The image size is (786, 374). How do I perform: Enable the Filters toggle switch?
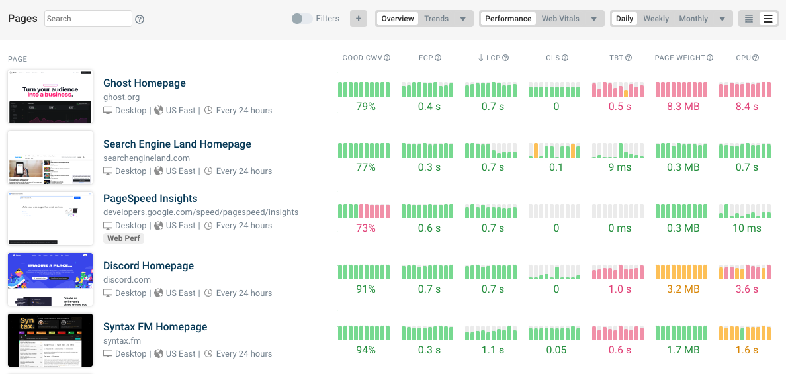[302, 19]
